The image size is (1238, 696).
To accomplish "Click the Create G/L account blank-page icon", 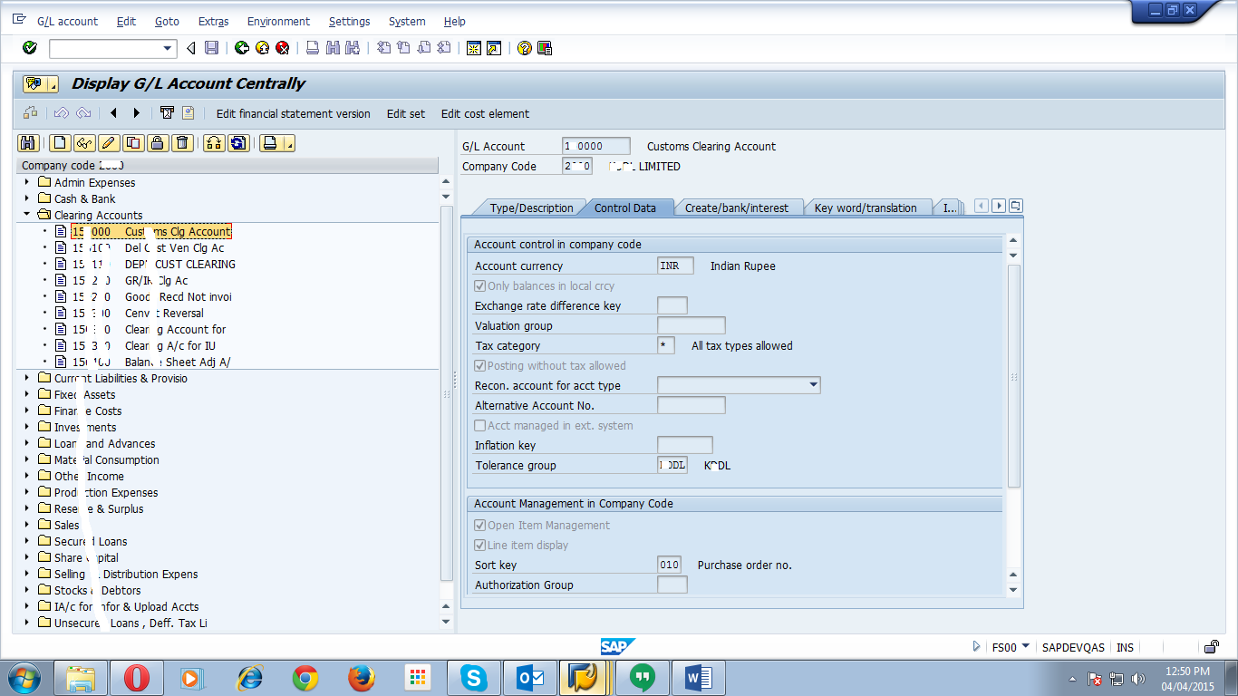I will [60, 142].
